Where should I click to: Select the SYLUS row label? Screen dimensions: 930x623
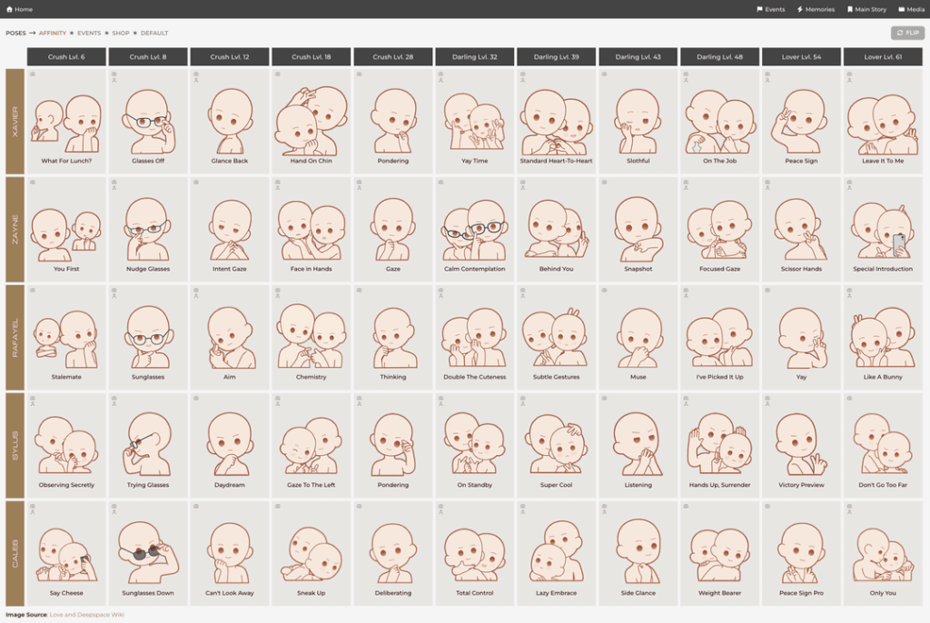(15, 445)
